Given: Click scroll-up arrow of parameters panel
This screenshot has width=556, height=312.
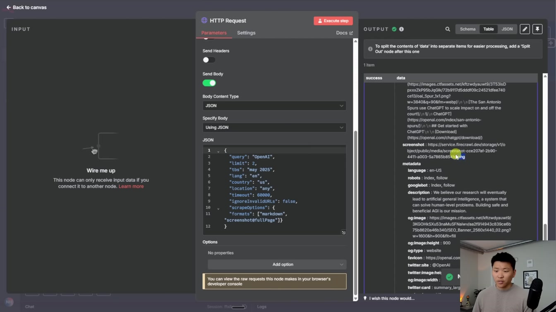Looking at the screenshot, I should pyautogui.click(x=355, y=41).
